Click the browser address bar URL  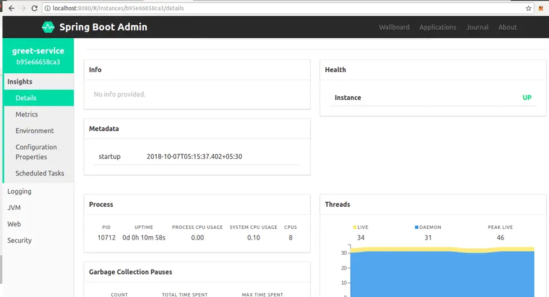tap(118, 8)
